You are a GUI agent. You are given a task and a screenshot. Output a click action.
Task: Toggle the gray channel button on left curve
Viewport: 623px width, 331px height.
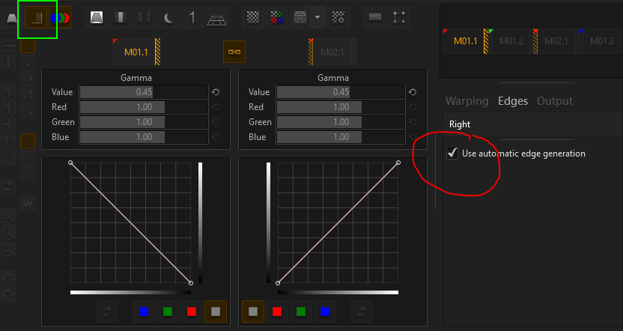[x=216, y=311]
